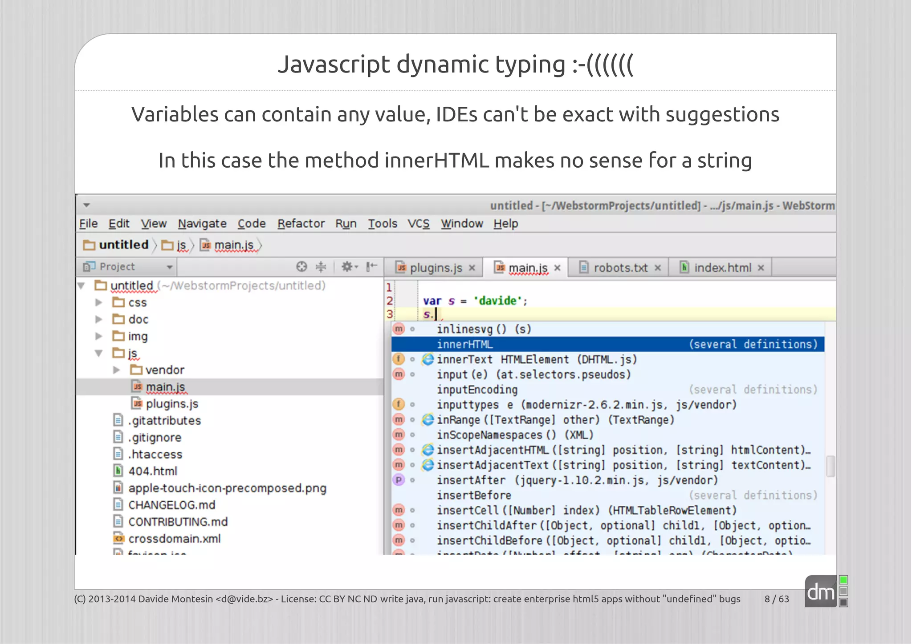This screenshot has height=644, width=912.
Task: Open the Edit menu
Action: [x=119, y=224]
